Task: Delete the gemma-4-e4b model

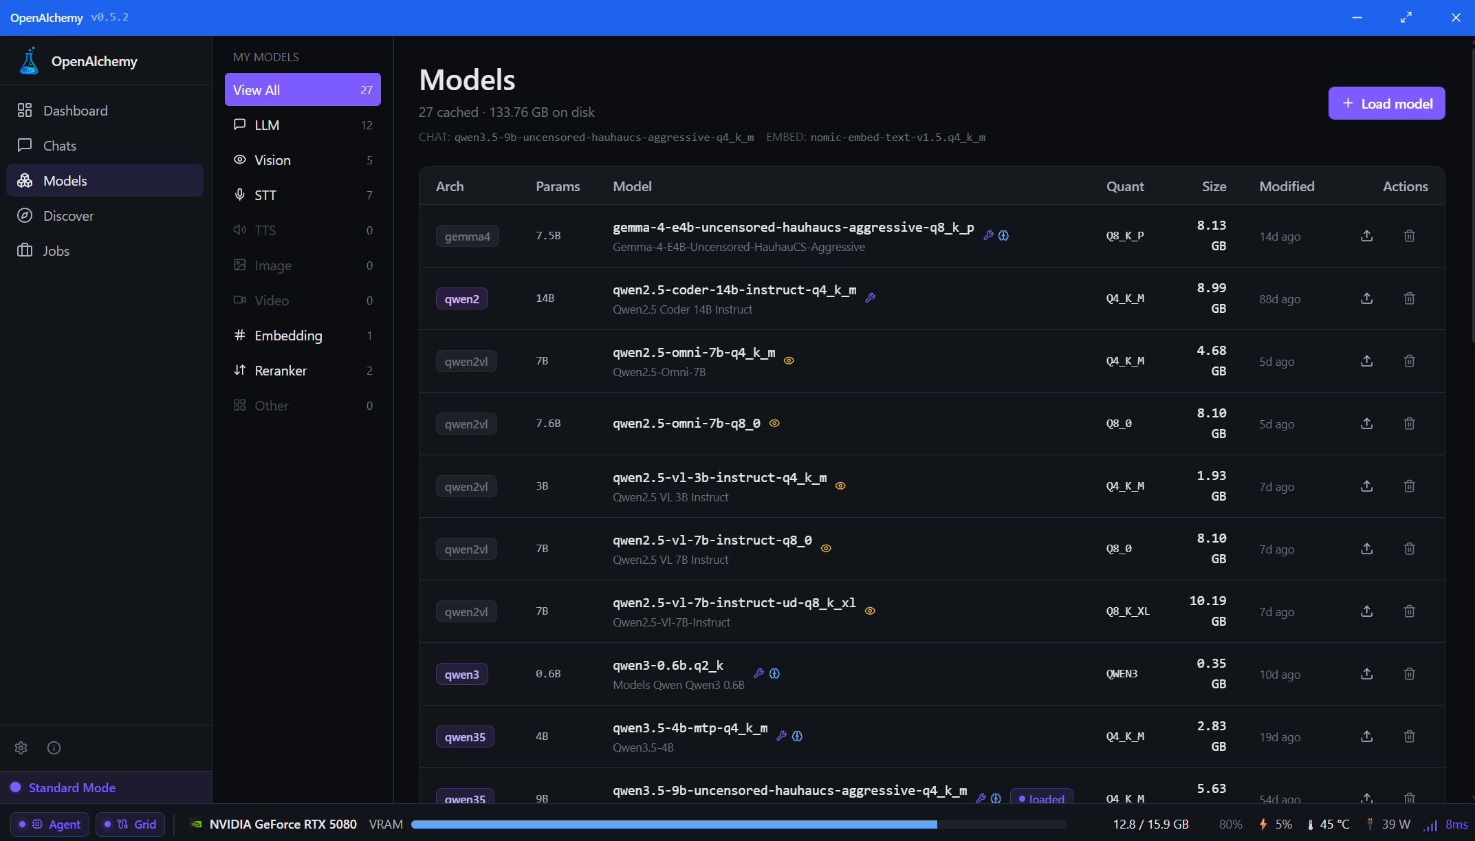Action: (x=1409, y=236)
